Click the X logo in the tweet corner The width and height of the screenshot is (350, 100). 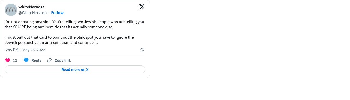(142, 7)
